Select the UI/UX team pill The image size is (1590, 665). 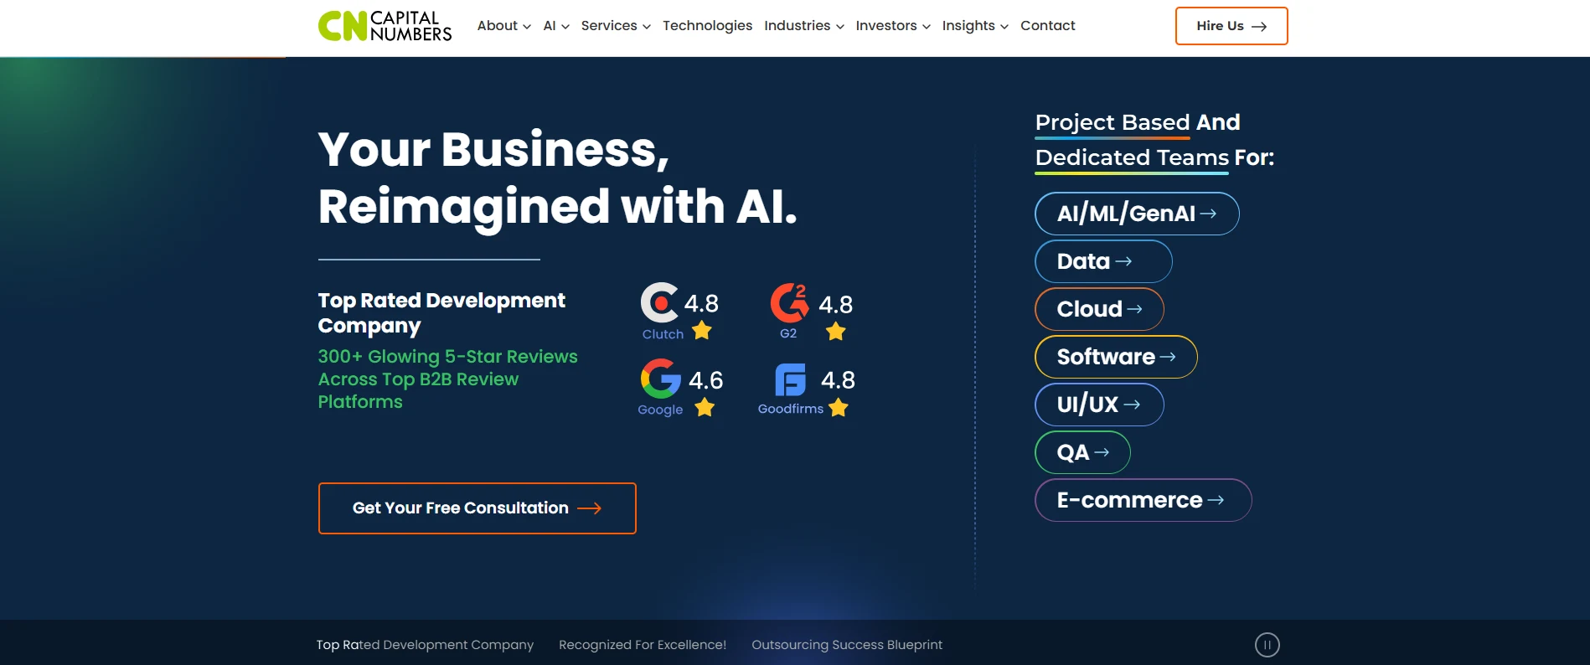(1099, 405)
